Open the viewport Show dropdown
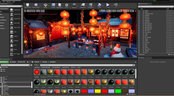 point(43,11)
